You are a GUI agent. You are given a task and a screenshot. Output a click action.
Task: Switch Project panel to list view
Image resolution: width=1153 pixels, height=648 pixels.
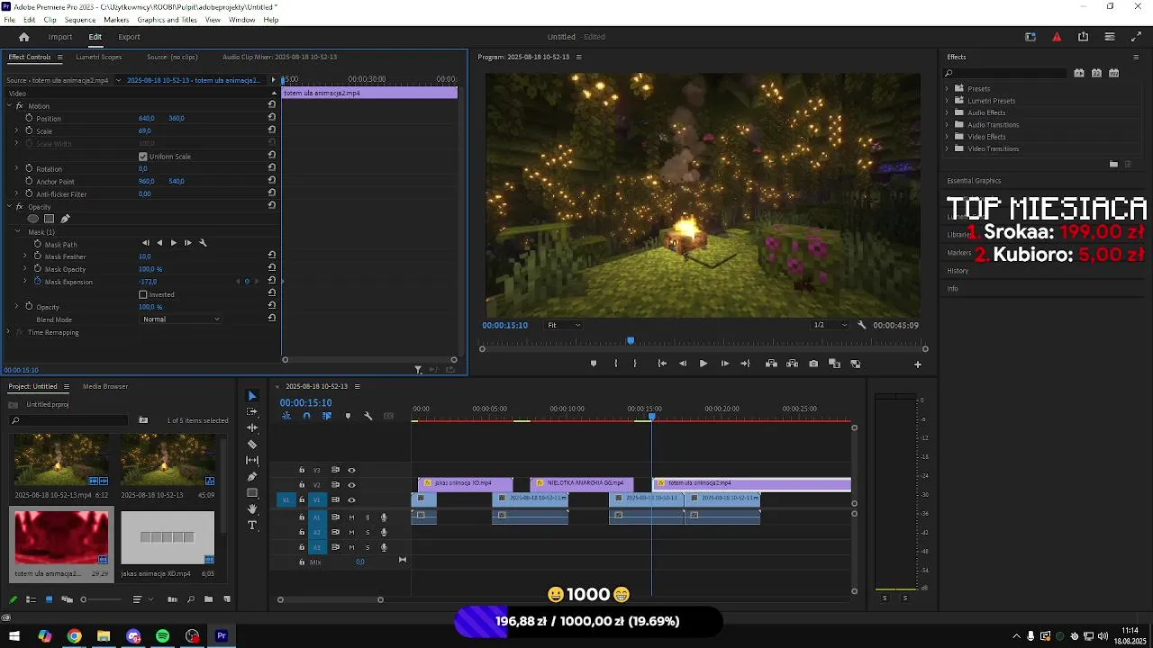tap(31, 599)
